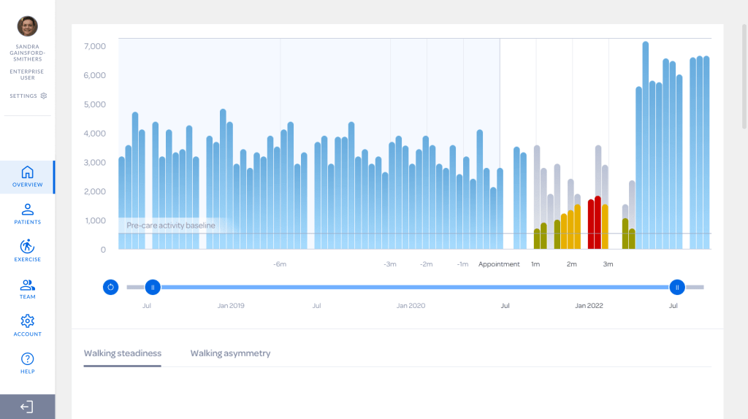Click the Pre-care activity baseline label
Image resolution: width=748 pixels, height=419 pixels.
pos(171,226)
